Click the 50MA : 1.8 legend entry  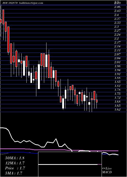pos(15,158)
